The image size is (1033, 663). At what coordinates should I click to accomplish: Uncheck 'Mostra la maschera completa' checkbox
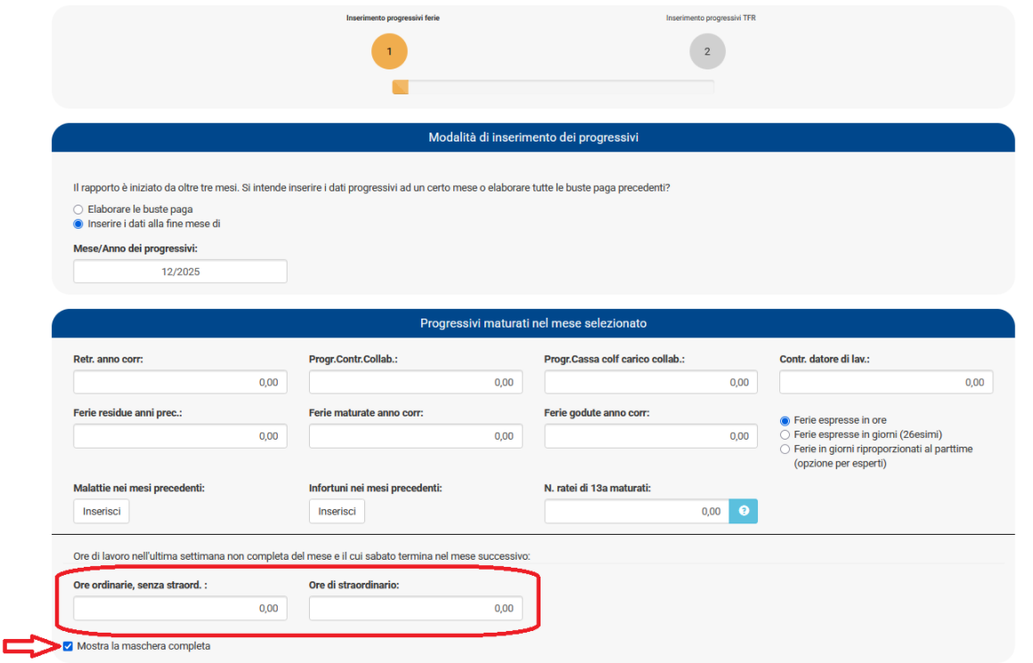68,646
